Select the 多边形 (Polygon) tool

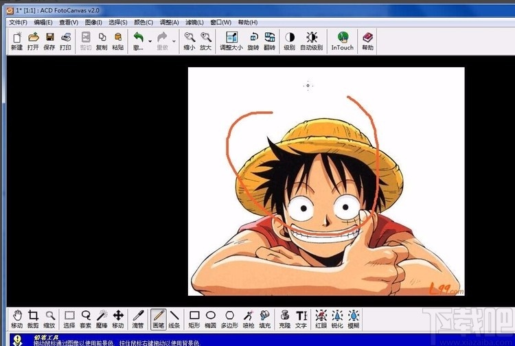click(229, 319)
